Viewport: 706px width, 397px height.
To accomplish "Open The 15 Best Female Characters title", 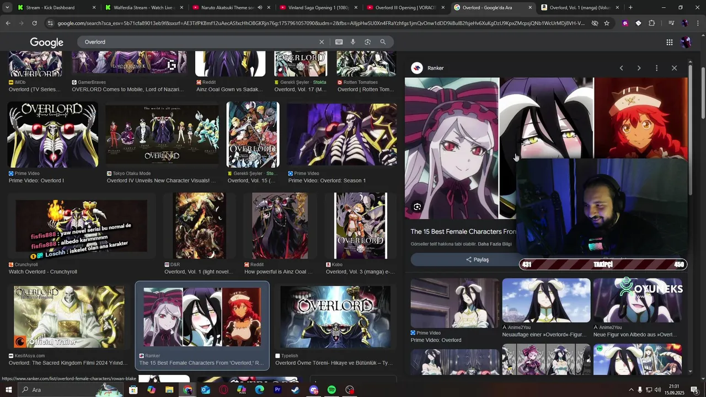I will tap(463, 232).
